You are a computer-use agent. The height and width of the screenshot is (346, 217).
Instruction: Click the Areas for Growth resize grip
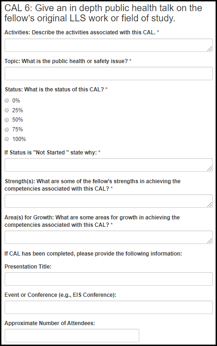click(210, 241)
